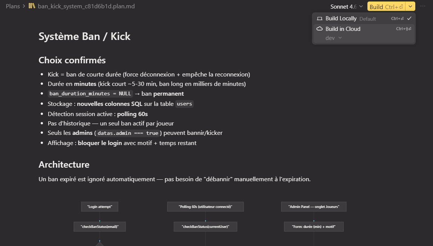
Task: Click the Architecture section heading
Action: [x=64, y=165]
